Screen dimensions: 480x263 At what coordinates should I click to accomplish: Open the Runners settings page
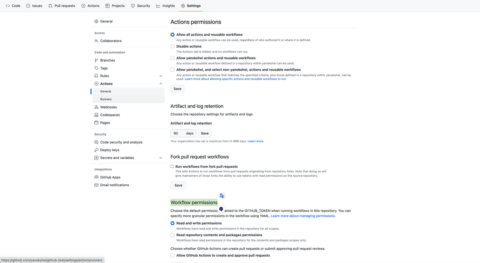(106, 99)
